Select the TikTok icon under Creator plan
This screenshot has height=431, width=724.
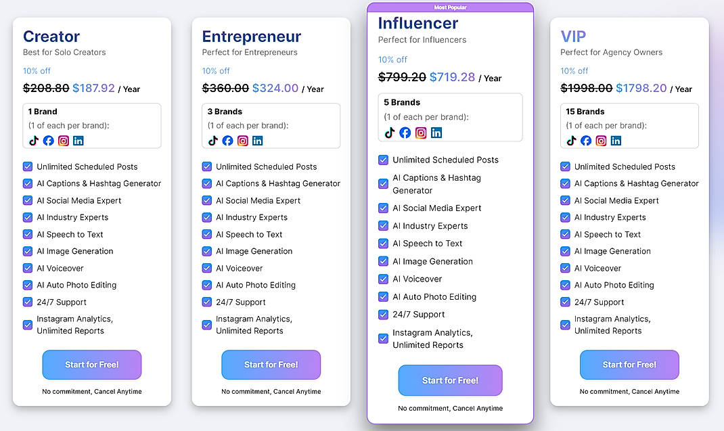click(34, 141)
